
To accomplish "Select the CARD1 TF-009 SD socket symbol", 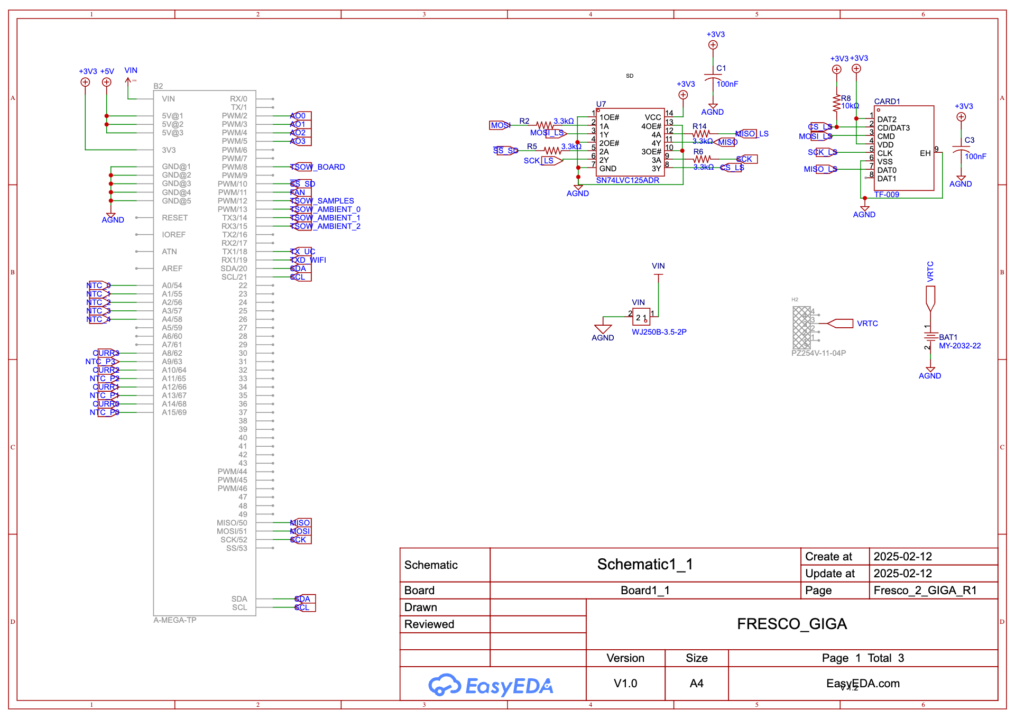I will [904, 148].
